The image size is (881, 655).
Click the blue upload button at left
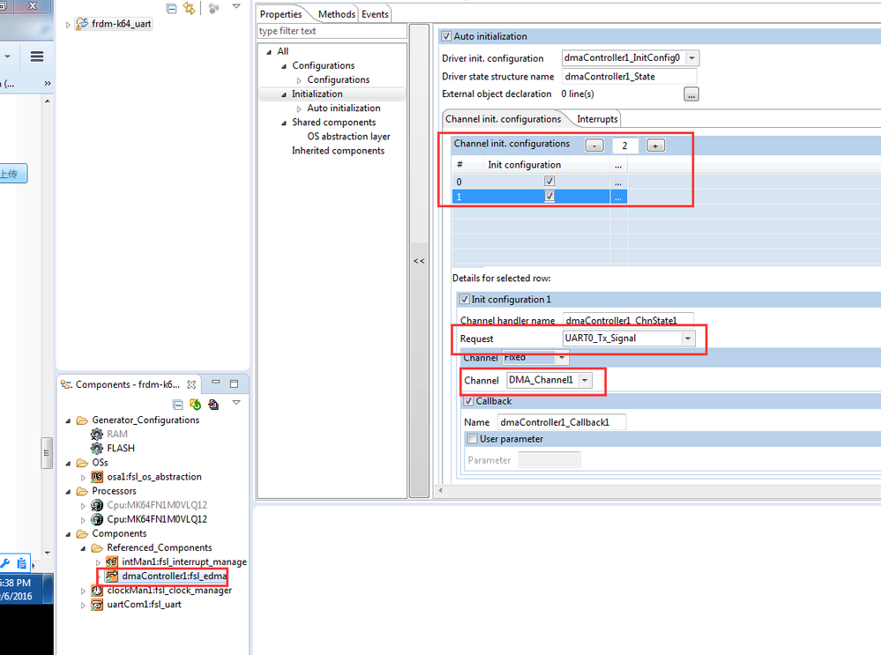coord(12,174)
